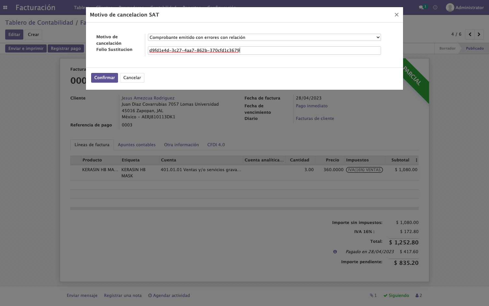Click Enviar mensaje in chatter
489x306 pixels.
coord(82,296)
